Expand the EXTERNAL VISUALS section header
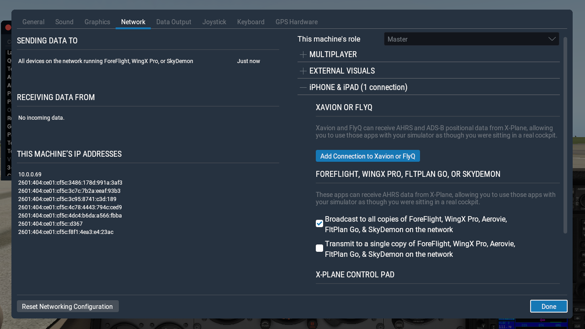The width and height of the screenshot is (585, 329). [342, 71]
